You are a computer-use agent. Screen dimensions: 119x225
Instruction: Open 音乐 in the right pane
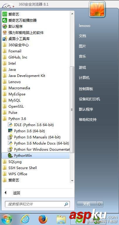[82, 56]
